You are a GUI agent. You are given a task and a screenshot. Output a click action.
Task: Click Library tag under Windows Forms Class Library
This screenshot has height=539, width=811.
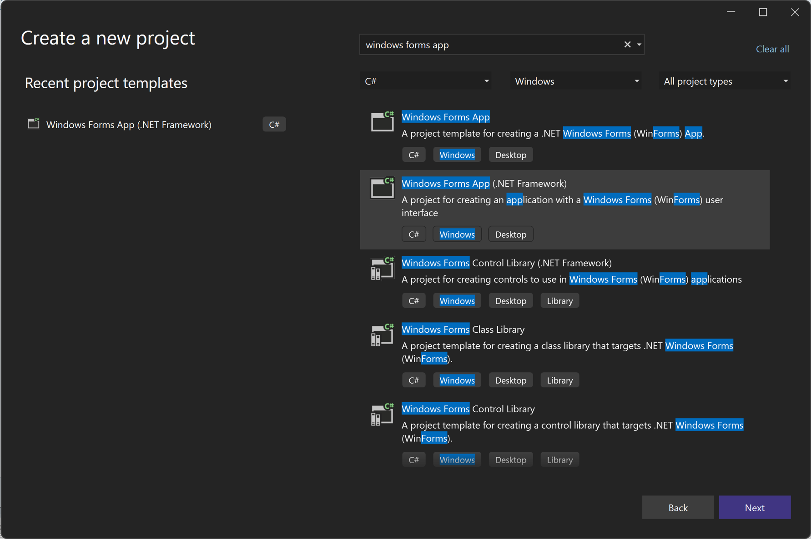click(560, 380)
